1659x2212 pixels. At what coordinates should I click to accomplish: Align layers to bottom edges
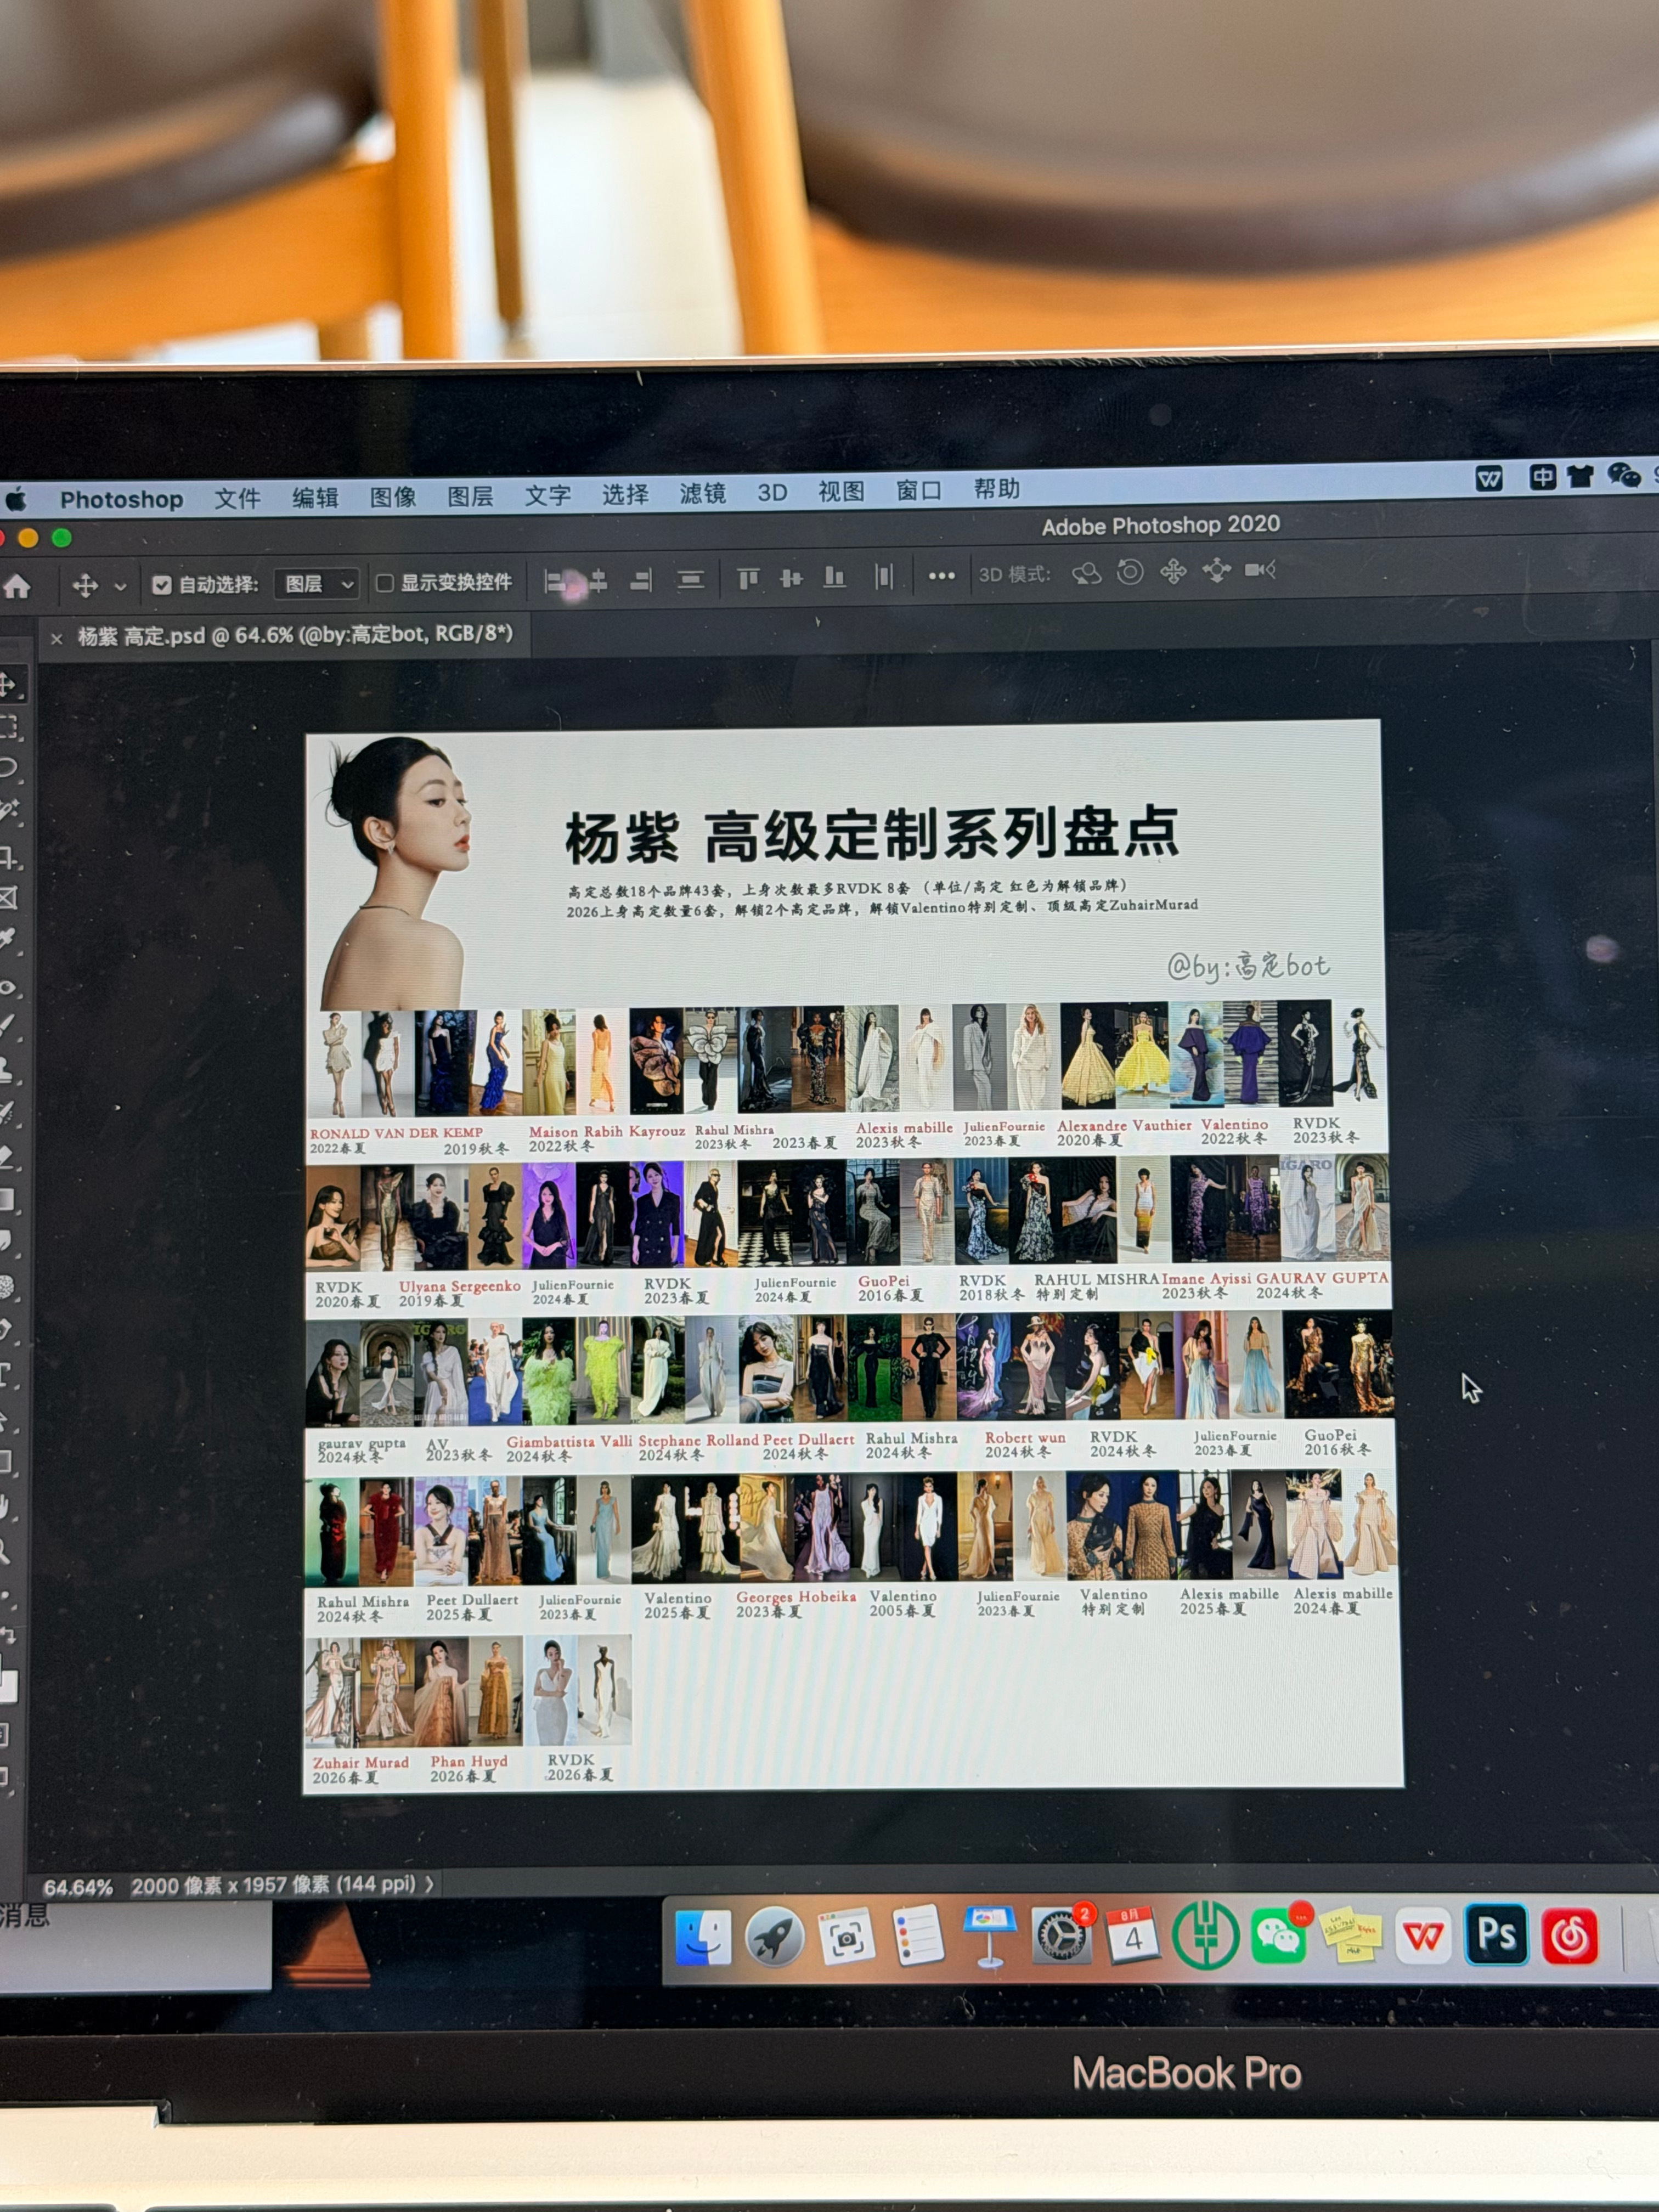tap(834, 577)
